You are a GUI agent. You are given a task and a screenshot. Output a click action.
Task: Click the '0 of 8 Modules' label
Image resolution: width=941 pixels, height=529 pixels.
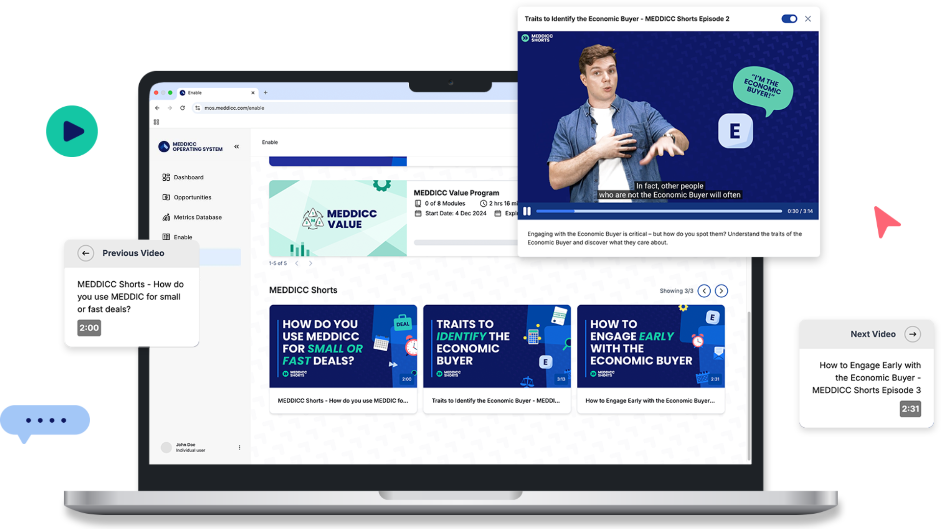click(445, 203)
